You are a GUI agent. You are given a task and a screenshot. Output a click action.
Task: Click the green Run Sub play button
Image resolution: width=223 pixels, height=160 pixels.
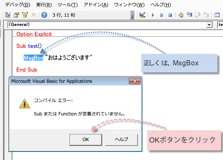[153, 15]
